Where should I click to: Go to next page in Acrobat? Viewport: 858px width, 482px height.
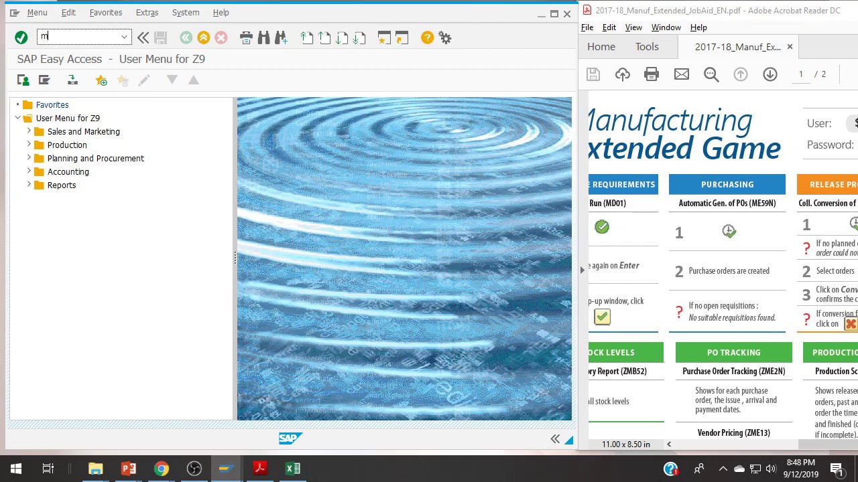point(770,74)
